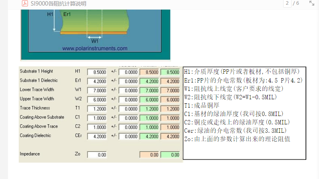This screenshot has height=179, width=319.
Task: Click the W2:阻抗线下线宽 explanation line
Action: (x=230, y=97)
